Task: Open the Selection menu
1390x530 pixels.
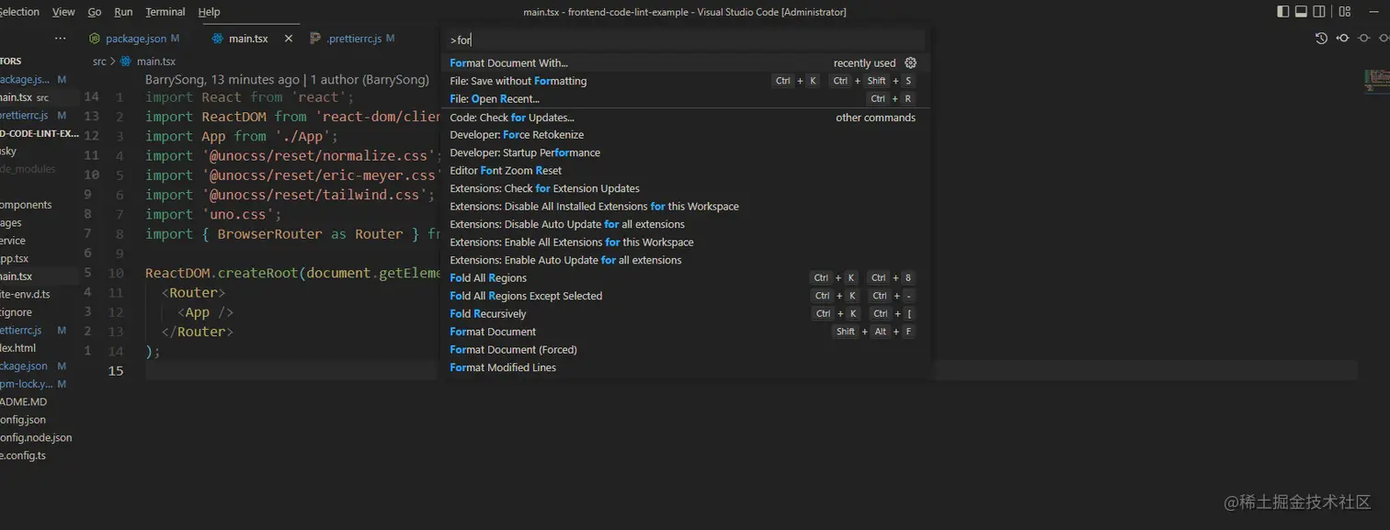Action: 19,12
